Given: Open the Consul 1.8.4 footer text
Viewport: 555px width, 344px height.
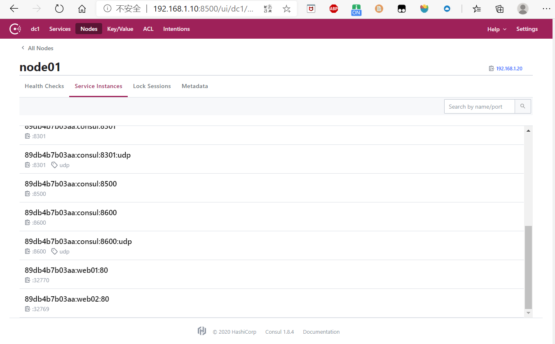Looking at the screenshot, I should 280,332.
